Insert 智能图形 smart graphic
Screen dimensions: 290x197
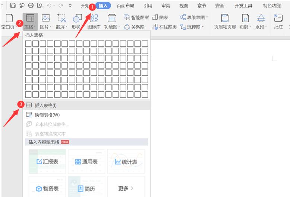tap(136, 17)
